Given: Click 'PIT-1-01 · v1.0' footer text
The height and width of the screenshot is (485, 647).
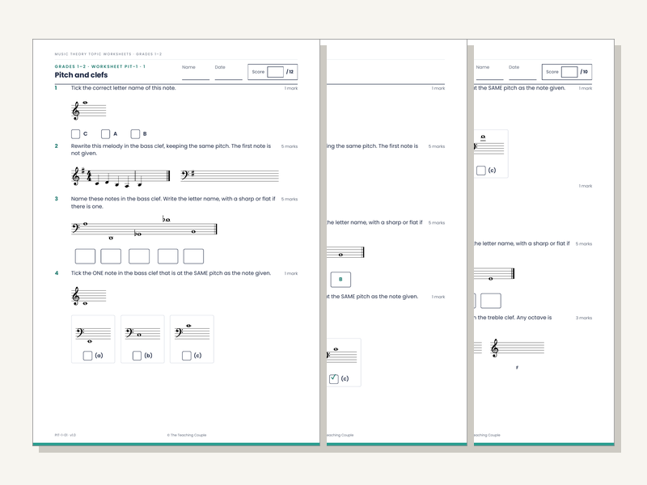Looking at the screenshot, I should coord(66,435).
